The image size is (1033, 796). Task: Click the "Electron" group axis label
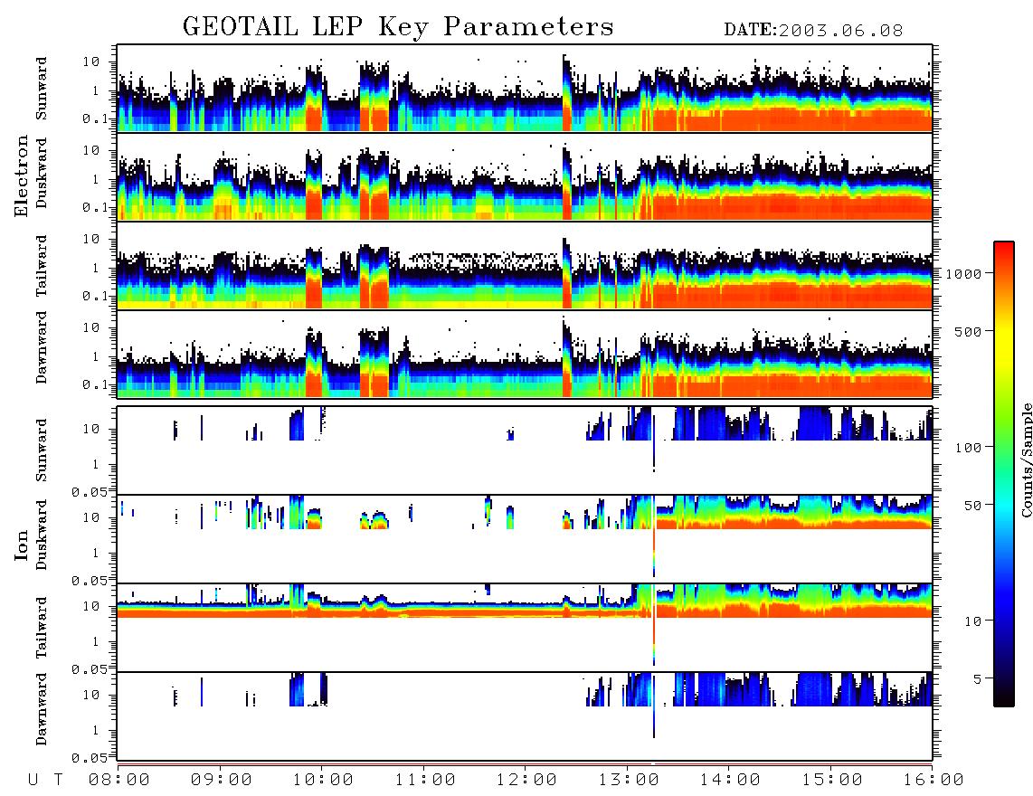[x=22, y=176]
